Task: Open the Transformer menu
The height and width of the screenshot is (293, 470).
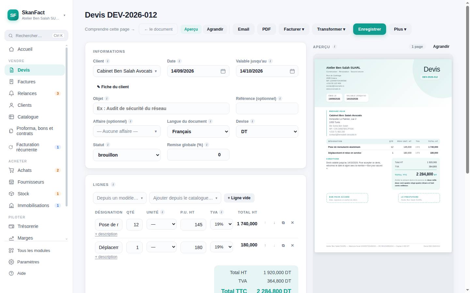Action: point(331,29)
